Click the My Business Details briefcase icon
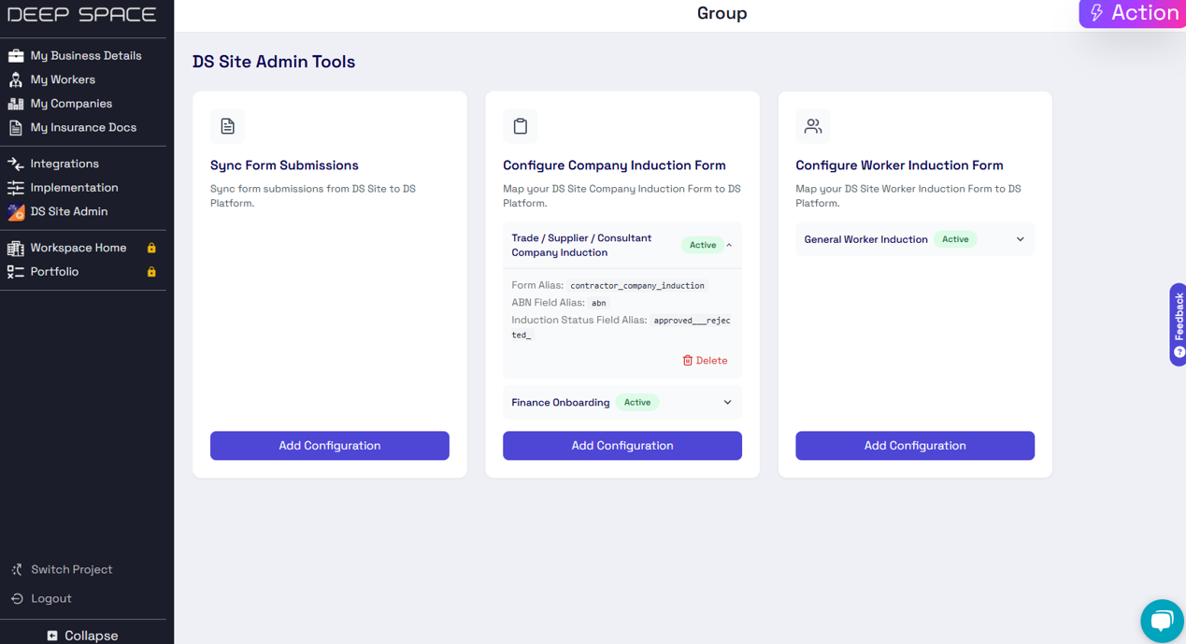The width and height of the screenshot is (1186, 644). (16, 55)
